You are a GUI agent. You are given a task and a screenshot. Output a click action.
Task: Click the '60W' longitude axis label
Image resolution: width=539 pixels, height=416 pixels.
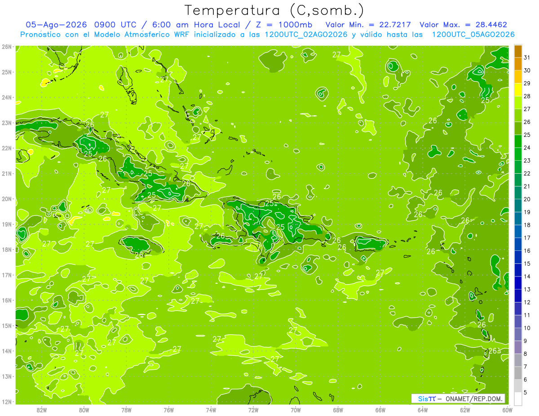coord(507,410)
